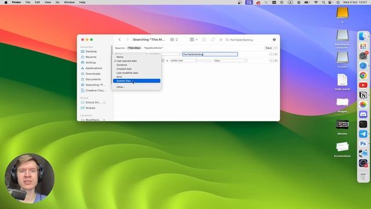Open Wi-Fi menu bar status
The height and width of the screenshot is (209, 371).
coord(316,2)
